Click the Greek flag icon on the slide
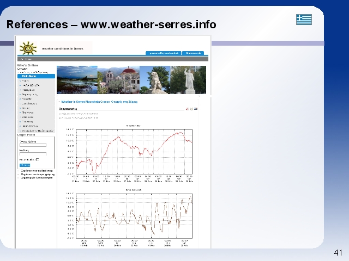 coord(304,20)
